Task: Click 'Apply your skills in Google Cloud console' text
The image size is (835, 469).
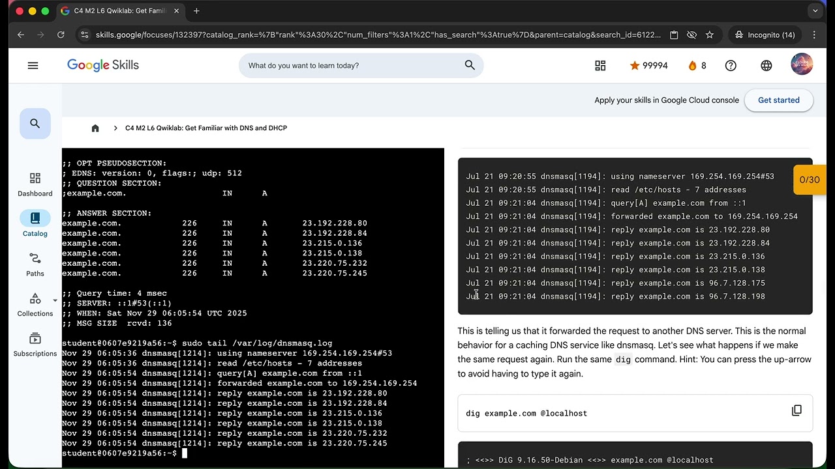Action: click(667, 100)
